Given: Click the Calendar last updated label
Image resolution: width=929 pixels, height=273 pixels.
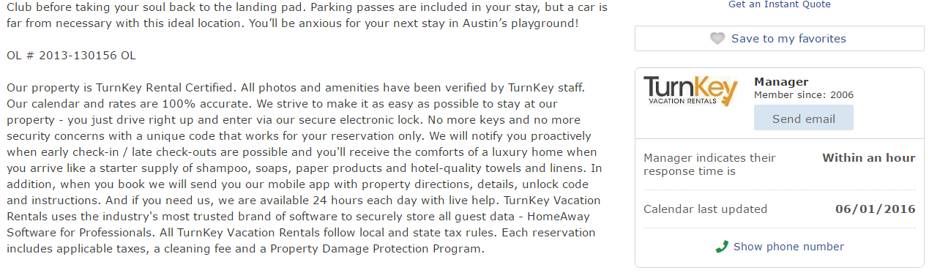Looking at the screenshot, I should [705, 209].
